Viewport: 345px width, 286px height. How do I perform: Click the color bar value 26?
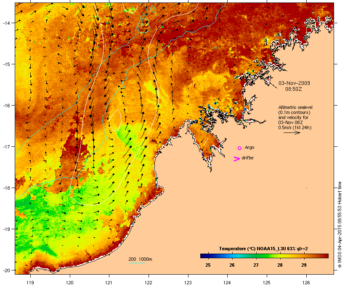(232, 265)
